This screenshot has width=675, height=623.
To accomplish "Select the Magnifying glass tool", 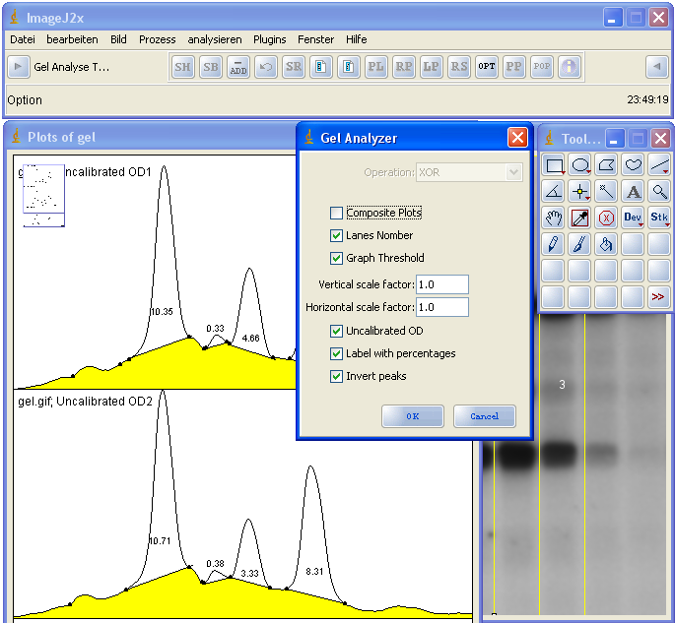I will (659, 191).
